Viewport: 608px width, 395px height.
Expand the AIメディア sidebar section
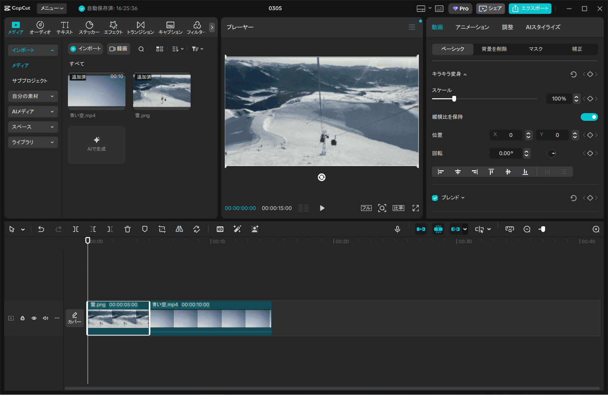[33, 112]
